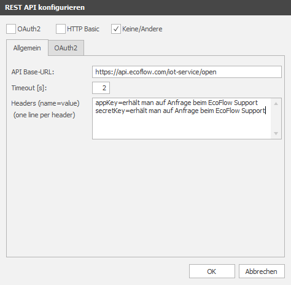Enable the OAuth2 authentication checkbox
The width and height of the screenshot is (291, 285).
pyautogui.click(x=11, y=29)
